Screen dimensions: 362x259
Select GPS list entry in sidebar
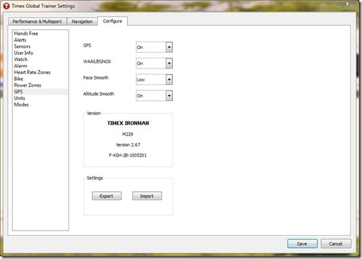click(x=41, y=92)
